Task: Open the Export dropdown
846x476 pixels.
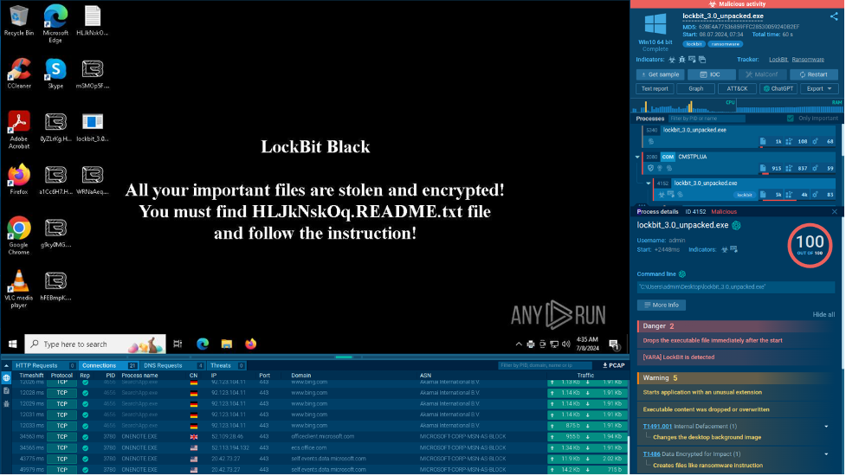Action: pyautogui.click(x=819, y=89)
